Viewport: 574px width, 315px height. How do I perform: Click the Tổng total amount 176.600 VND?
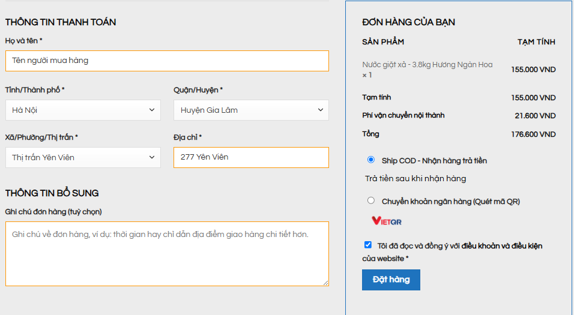(533, 134)
